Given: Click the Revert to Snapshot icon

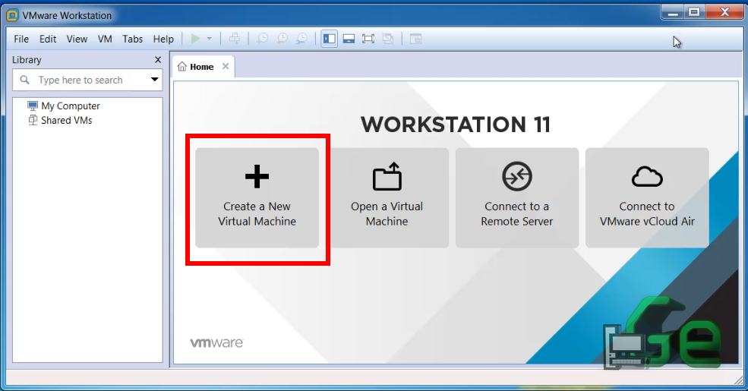Looking at the screenshot, I should 282,39.
